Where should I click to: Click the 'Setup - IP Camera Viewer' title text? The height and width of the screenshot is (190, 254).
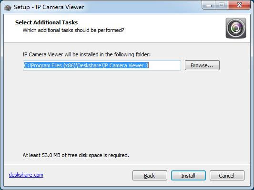[49, 7]
